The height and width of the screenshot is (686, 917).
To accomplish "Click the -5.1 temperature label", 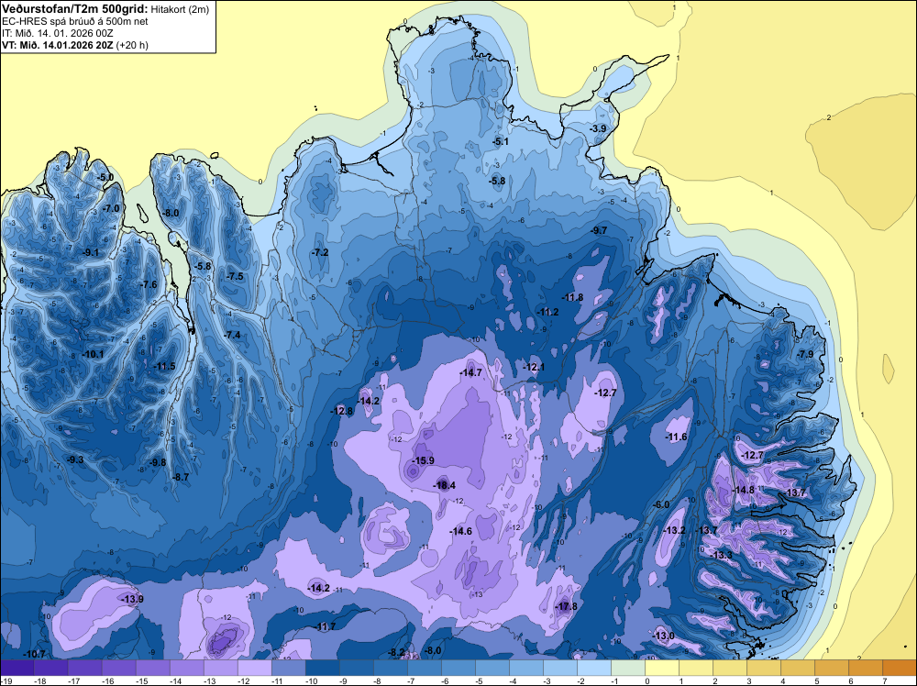I will tap(501, 142).
